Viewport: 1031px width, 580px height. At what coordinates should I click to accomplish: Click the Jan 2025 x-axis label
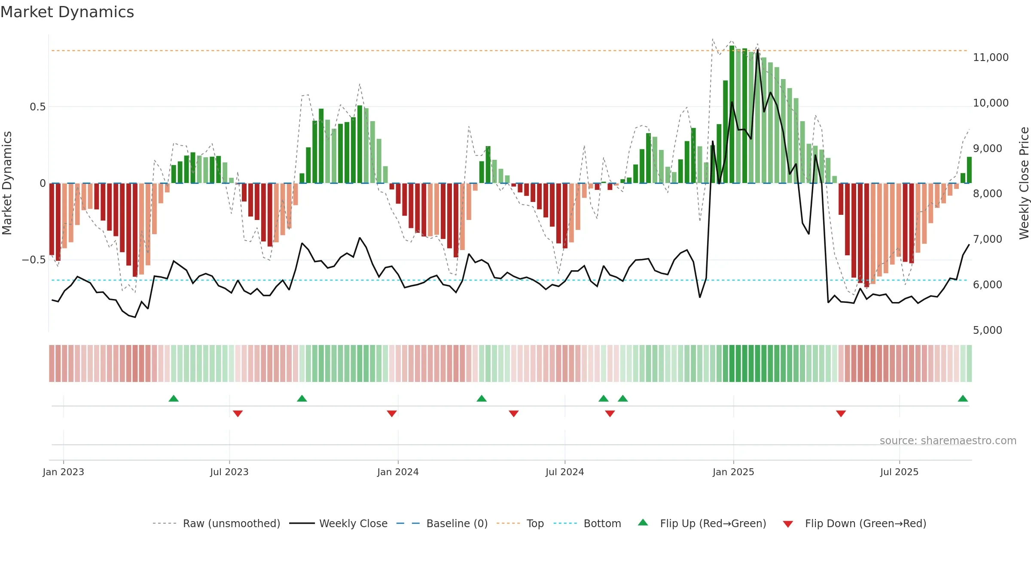click(733, 472)
